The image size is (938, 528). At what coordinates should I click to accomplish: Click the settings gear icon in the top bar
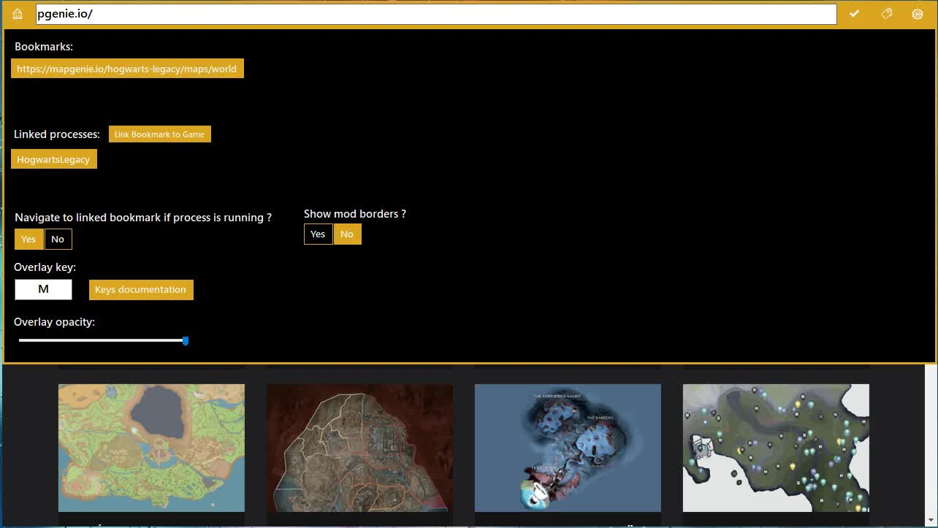tap(918, 14)
